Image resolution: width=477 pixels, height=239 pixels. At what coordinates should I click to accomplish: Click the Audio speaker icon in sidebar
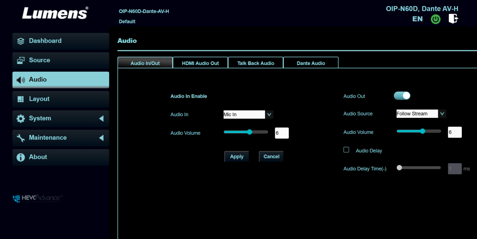21,80
